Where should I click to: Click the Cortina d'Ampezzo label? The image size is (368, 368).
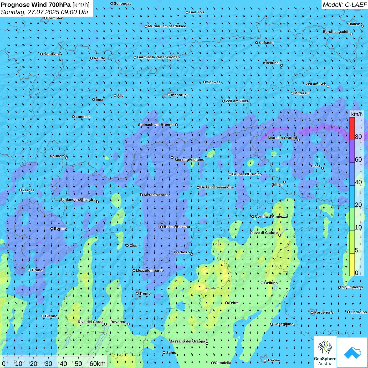click(272, 216)
